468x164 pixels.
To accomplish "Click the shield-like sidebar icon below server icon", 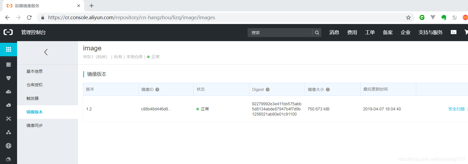I will (8, 78).
